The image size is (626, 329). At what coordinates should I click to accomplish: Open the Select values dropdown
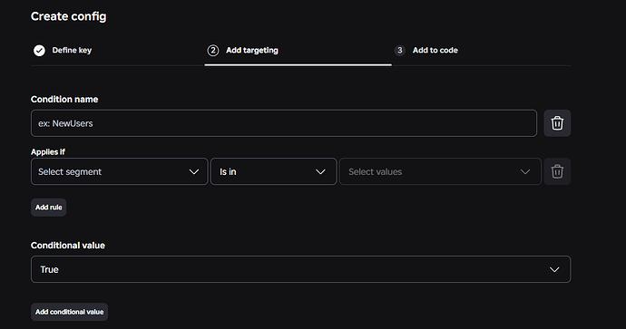click(440, 171)
